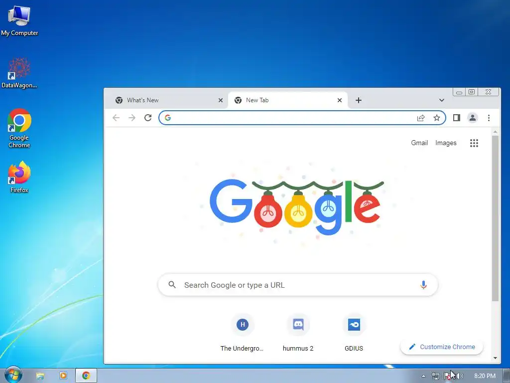Bookmark this tab with the star
The height and width of the screenshot is (383, 510).
click(436, 118)
